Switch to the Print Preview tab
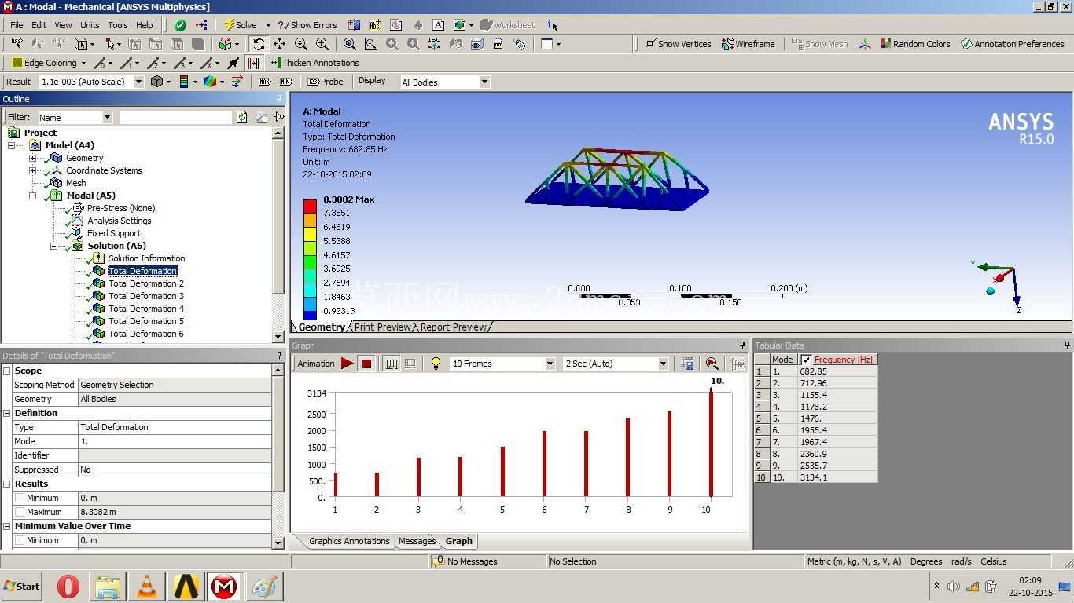The image size is (1074, 603). pyautogui.click(x=382, y=327)
